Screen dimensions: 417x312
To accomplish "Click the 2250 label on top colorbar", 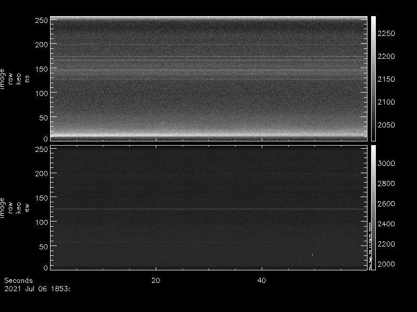I will 386,33.
